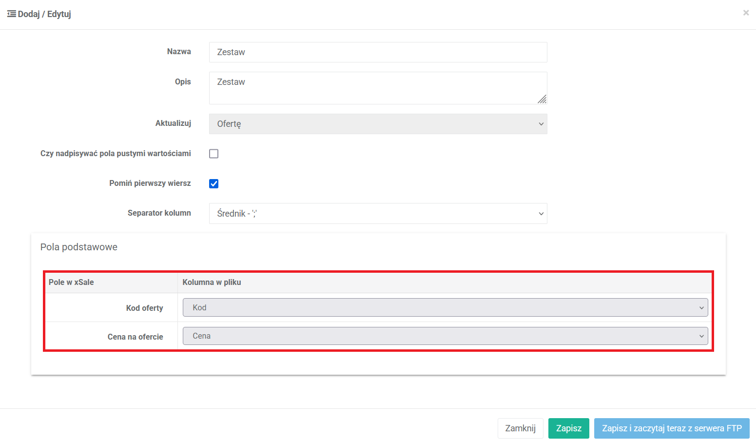The height and width of the screenshot is (444, 756).
Task: Open the Aktualizuj dropdown showing Ofertę
Action: pyautogui.click(x=378, y=124)
